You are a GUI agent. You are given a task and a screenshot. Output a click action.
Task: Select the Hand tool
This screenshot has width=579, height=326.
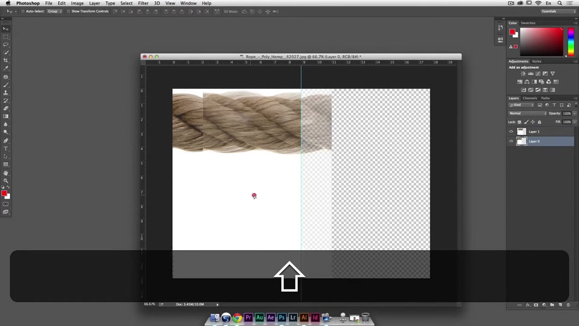point(6,173)
